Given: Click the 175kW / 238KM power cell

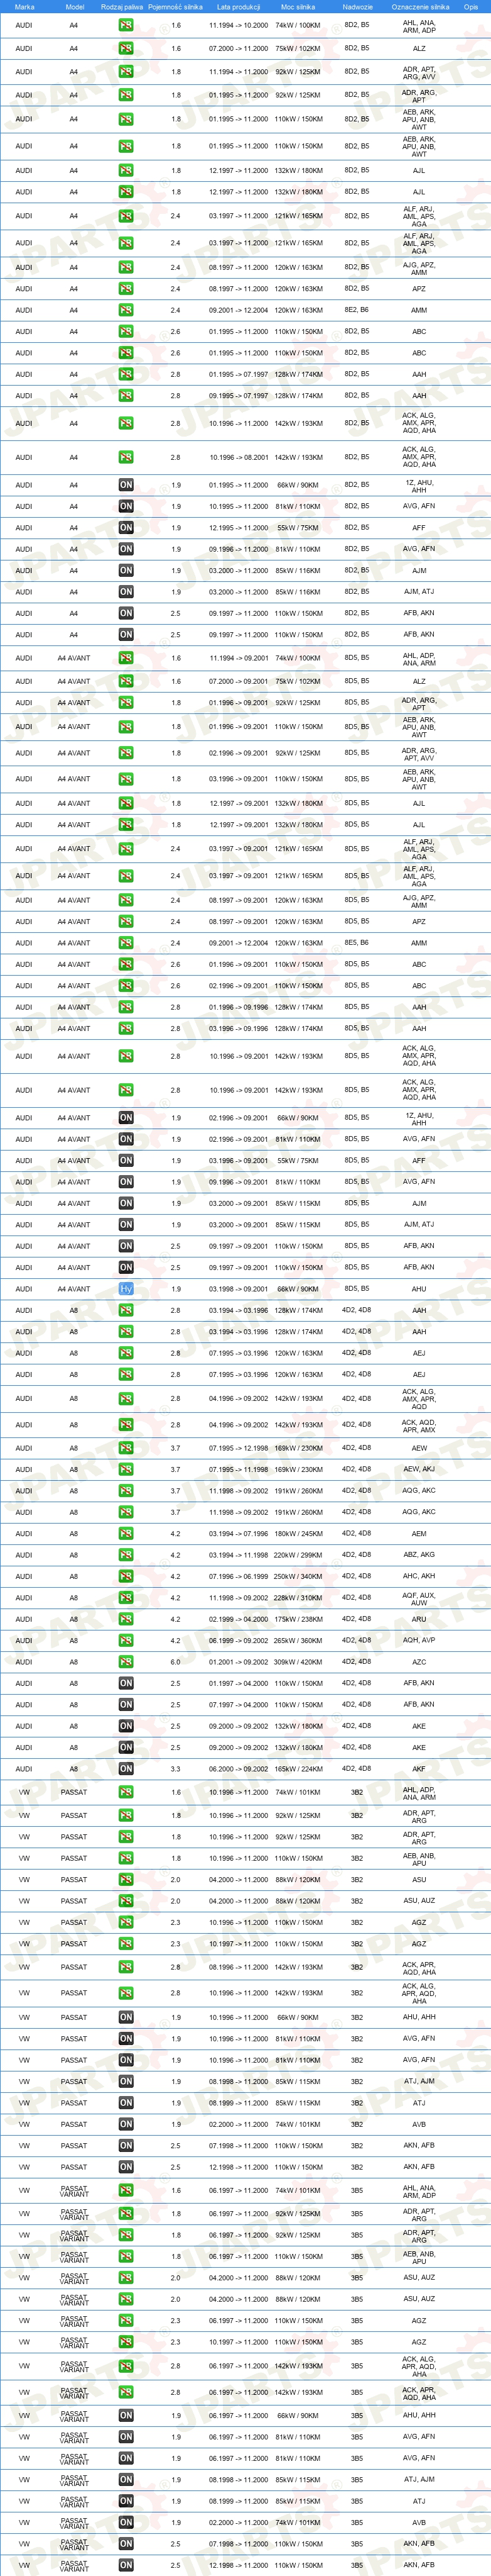Looking at the screenshot, I should coord(298,1619).
